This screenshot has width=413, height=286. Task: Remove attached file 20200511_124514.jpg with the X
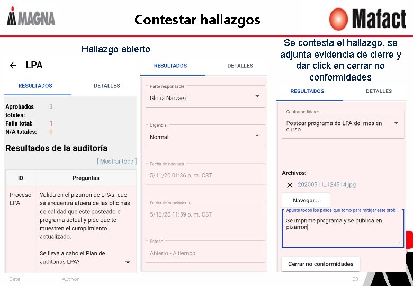click(290, 185)
